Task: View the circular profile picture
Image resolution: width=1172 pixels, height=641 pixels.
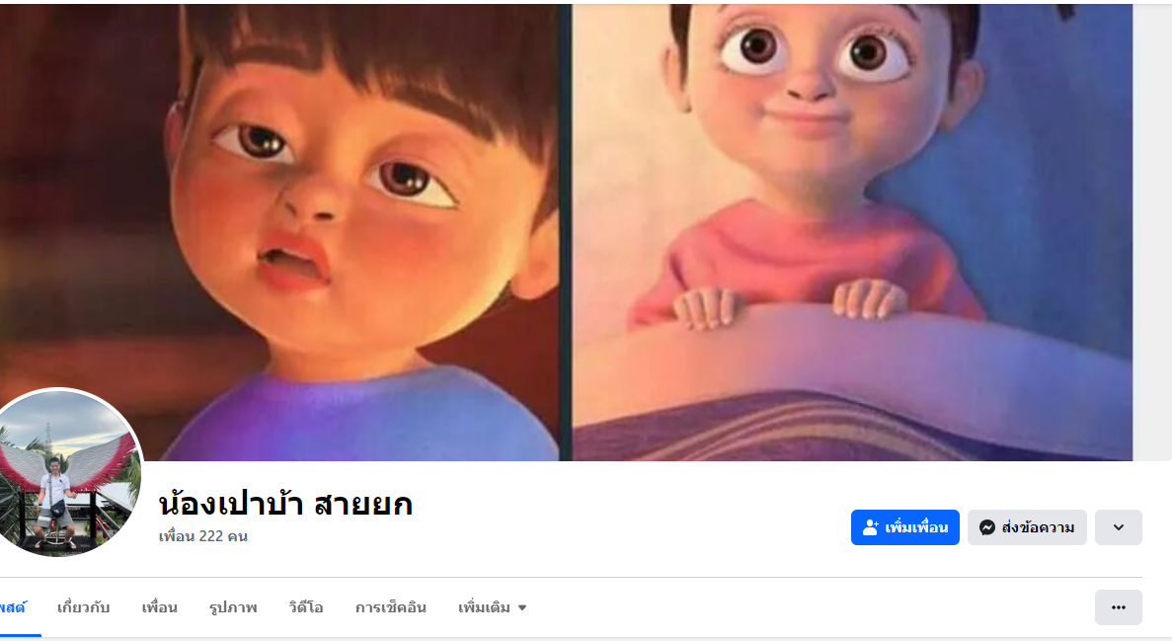Action: point(67,473)
